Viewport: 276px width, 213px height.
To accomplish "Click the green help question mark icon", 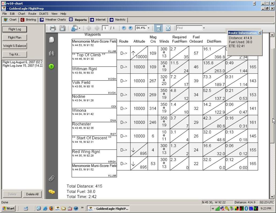I will (51, 66).
